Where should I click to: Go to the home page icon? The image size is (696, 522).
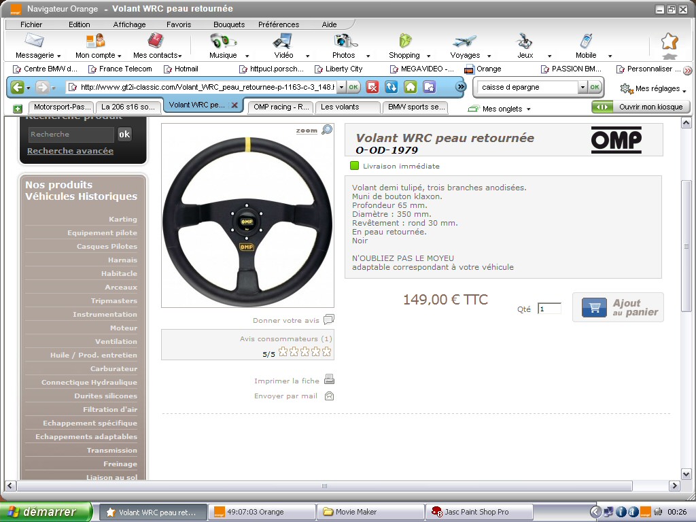tap(410, 87)
